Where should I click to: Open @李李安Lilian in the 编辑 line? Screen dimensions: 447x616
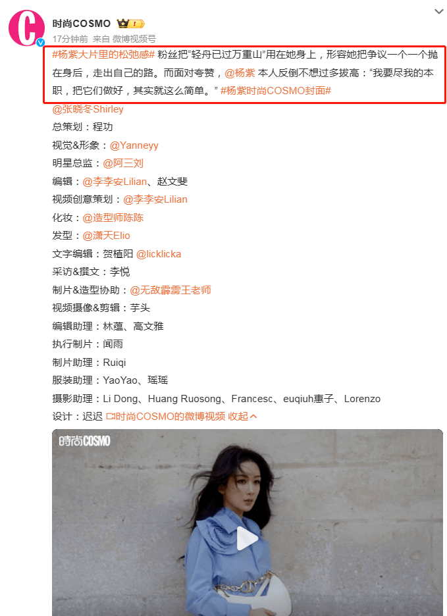point(115,181)
